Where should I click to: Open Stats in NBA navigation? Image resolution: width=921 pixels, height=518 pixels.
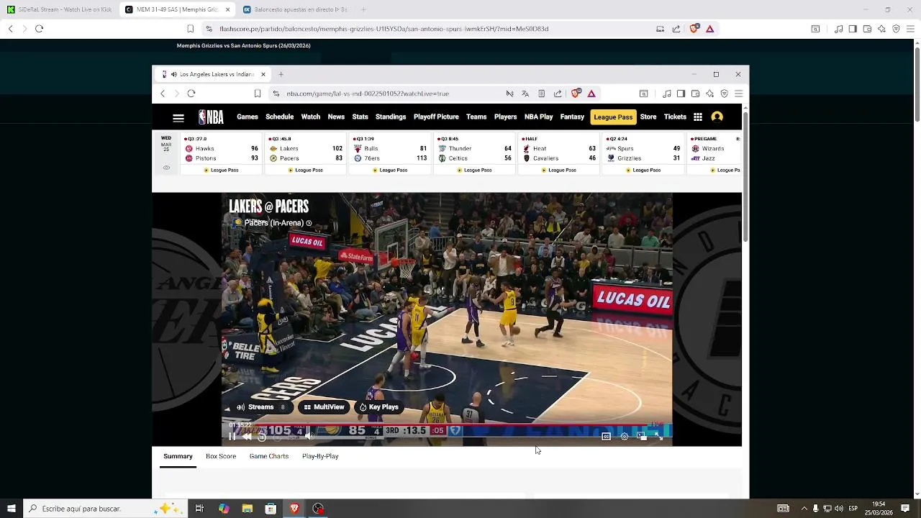point(360,117)
